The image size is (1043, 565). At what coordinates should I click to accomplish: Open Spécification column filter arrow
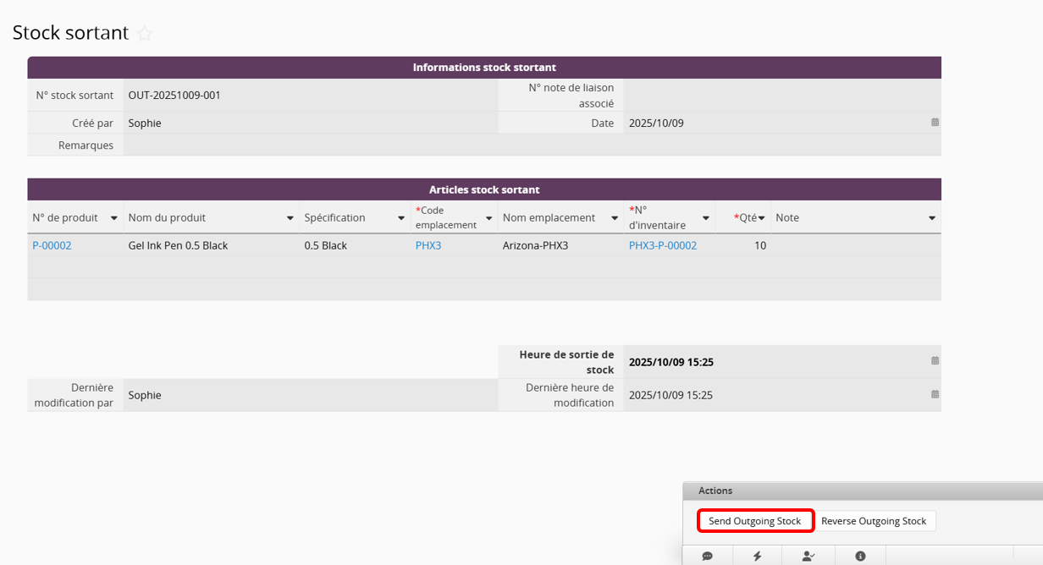coord(401,218)
